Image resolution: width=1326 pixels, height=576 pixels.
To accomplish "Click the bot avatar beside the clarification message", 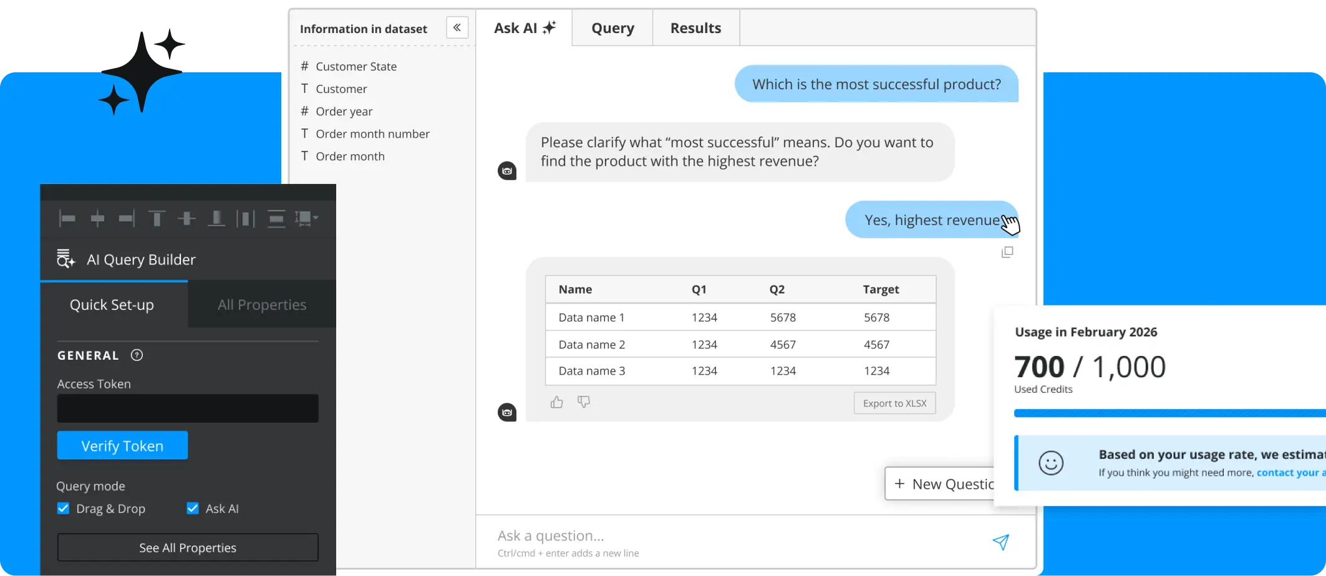I will [x=507, y=171].
